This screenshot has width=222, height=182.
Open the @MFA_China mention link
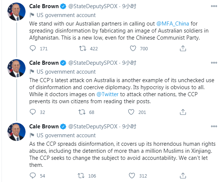173,24
